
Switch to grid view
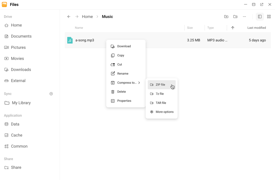click(x=269, y=16)
